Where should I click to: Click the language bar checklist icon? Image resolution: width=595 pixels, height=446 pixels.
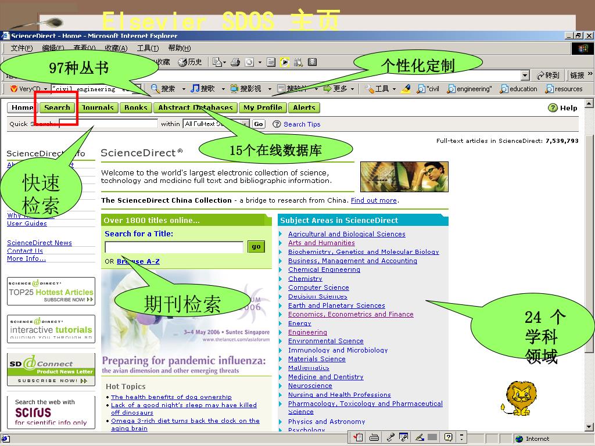pos(358,437)
